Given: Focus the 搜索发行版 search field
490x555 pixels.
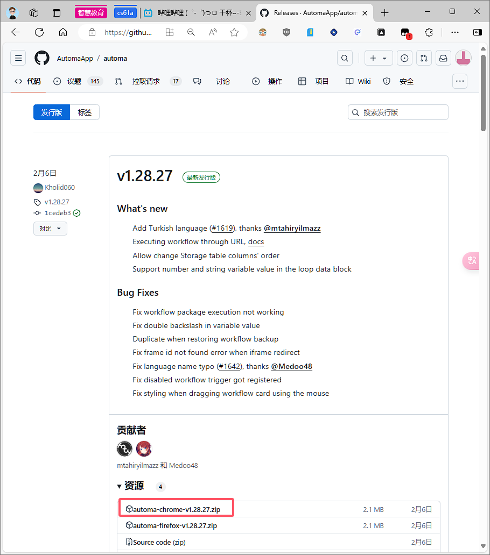Looking at the screenshot, I should (398, 112).
